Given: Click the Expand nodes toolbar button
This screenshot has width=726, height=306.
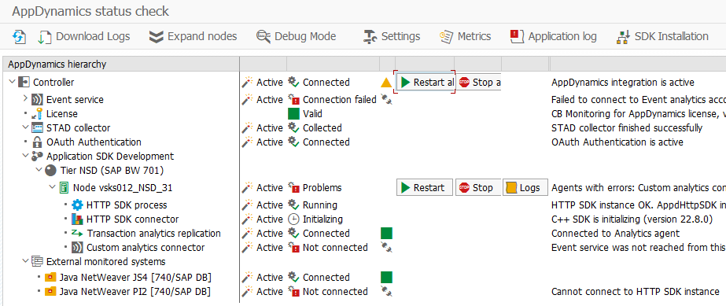Looking at the screenshot, I should point(193,36).
